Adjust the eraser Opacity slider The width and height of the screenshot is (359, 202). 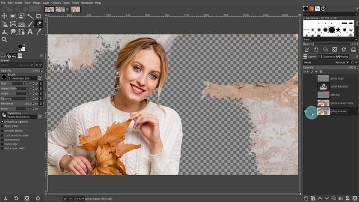click(x=21, y=71)
